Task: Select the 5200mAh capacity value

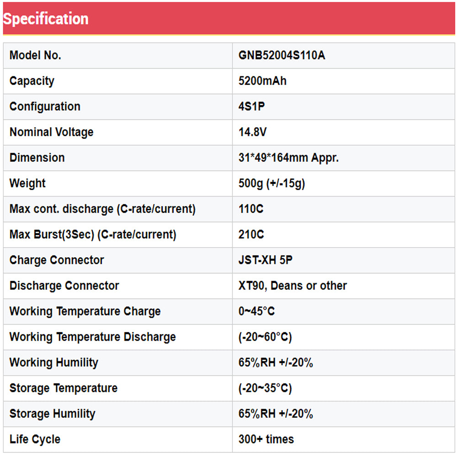Action: tap(262, 81)
